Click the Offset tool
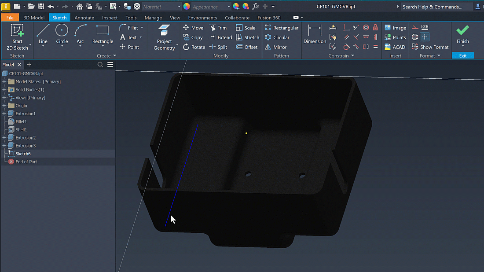 click(x=247, y=47)
